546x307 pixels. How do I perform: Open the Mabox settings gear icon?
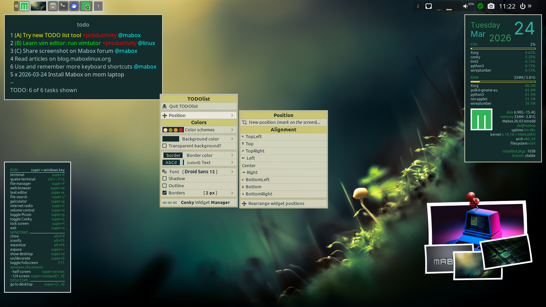tap(87, 6)
